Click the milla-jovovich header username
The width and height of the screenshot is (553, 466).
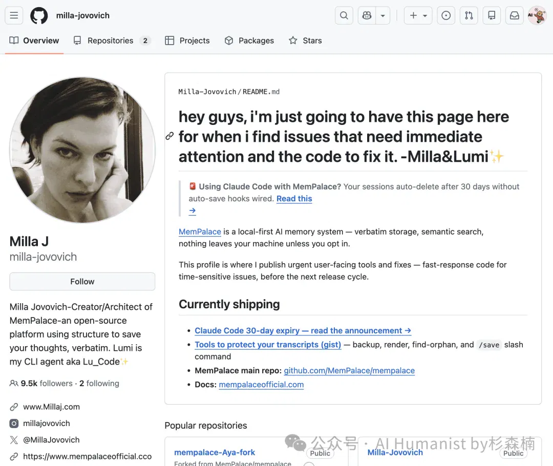pyautogui.click(x=83, y=15)
